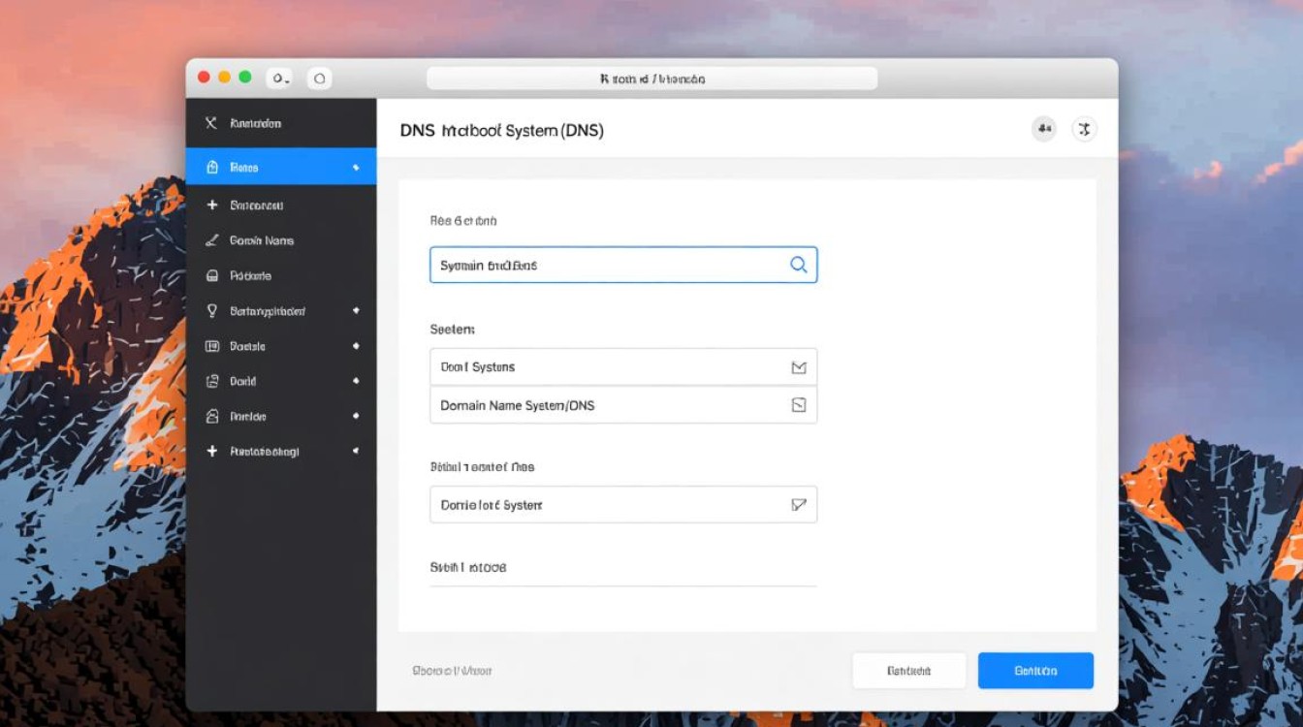
Task: Open the envelope icon next to Domain Systems
Action: click(x=798, y=366)
